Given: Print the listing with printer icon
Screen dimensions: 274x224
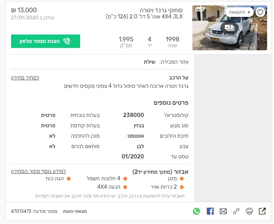Looking at the screenshot, I should pos(249,211).
